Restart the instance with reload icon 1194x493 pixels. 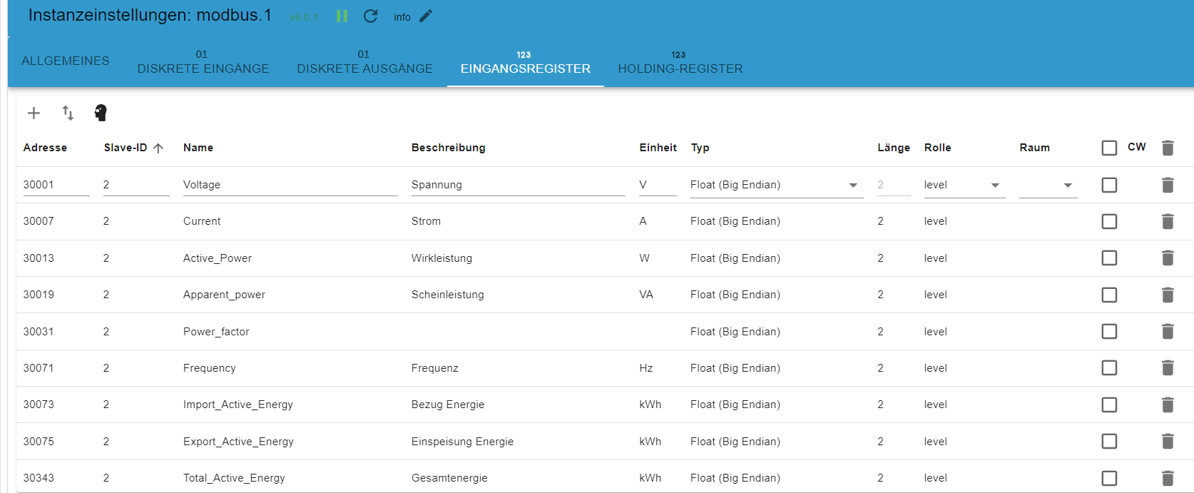click(370, 16)
